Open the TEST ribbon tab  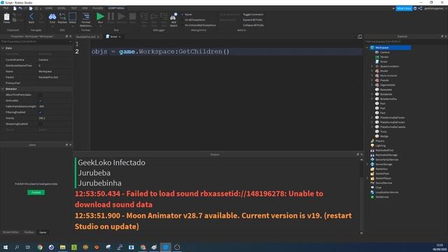pyautogui.click(x=73, y=8)
